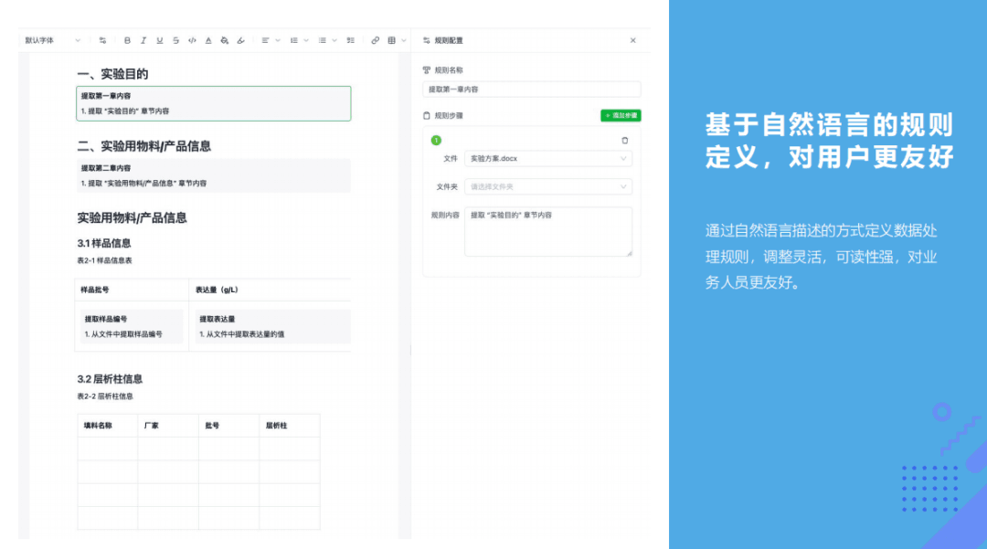Image resolution: width=987 pixels, height=549 pixels.
Task: Toggle bold formatting in the toolbar
Action: coord(126,40)
